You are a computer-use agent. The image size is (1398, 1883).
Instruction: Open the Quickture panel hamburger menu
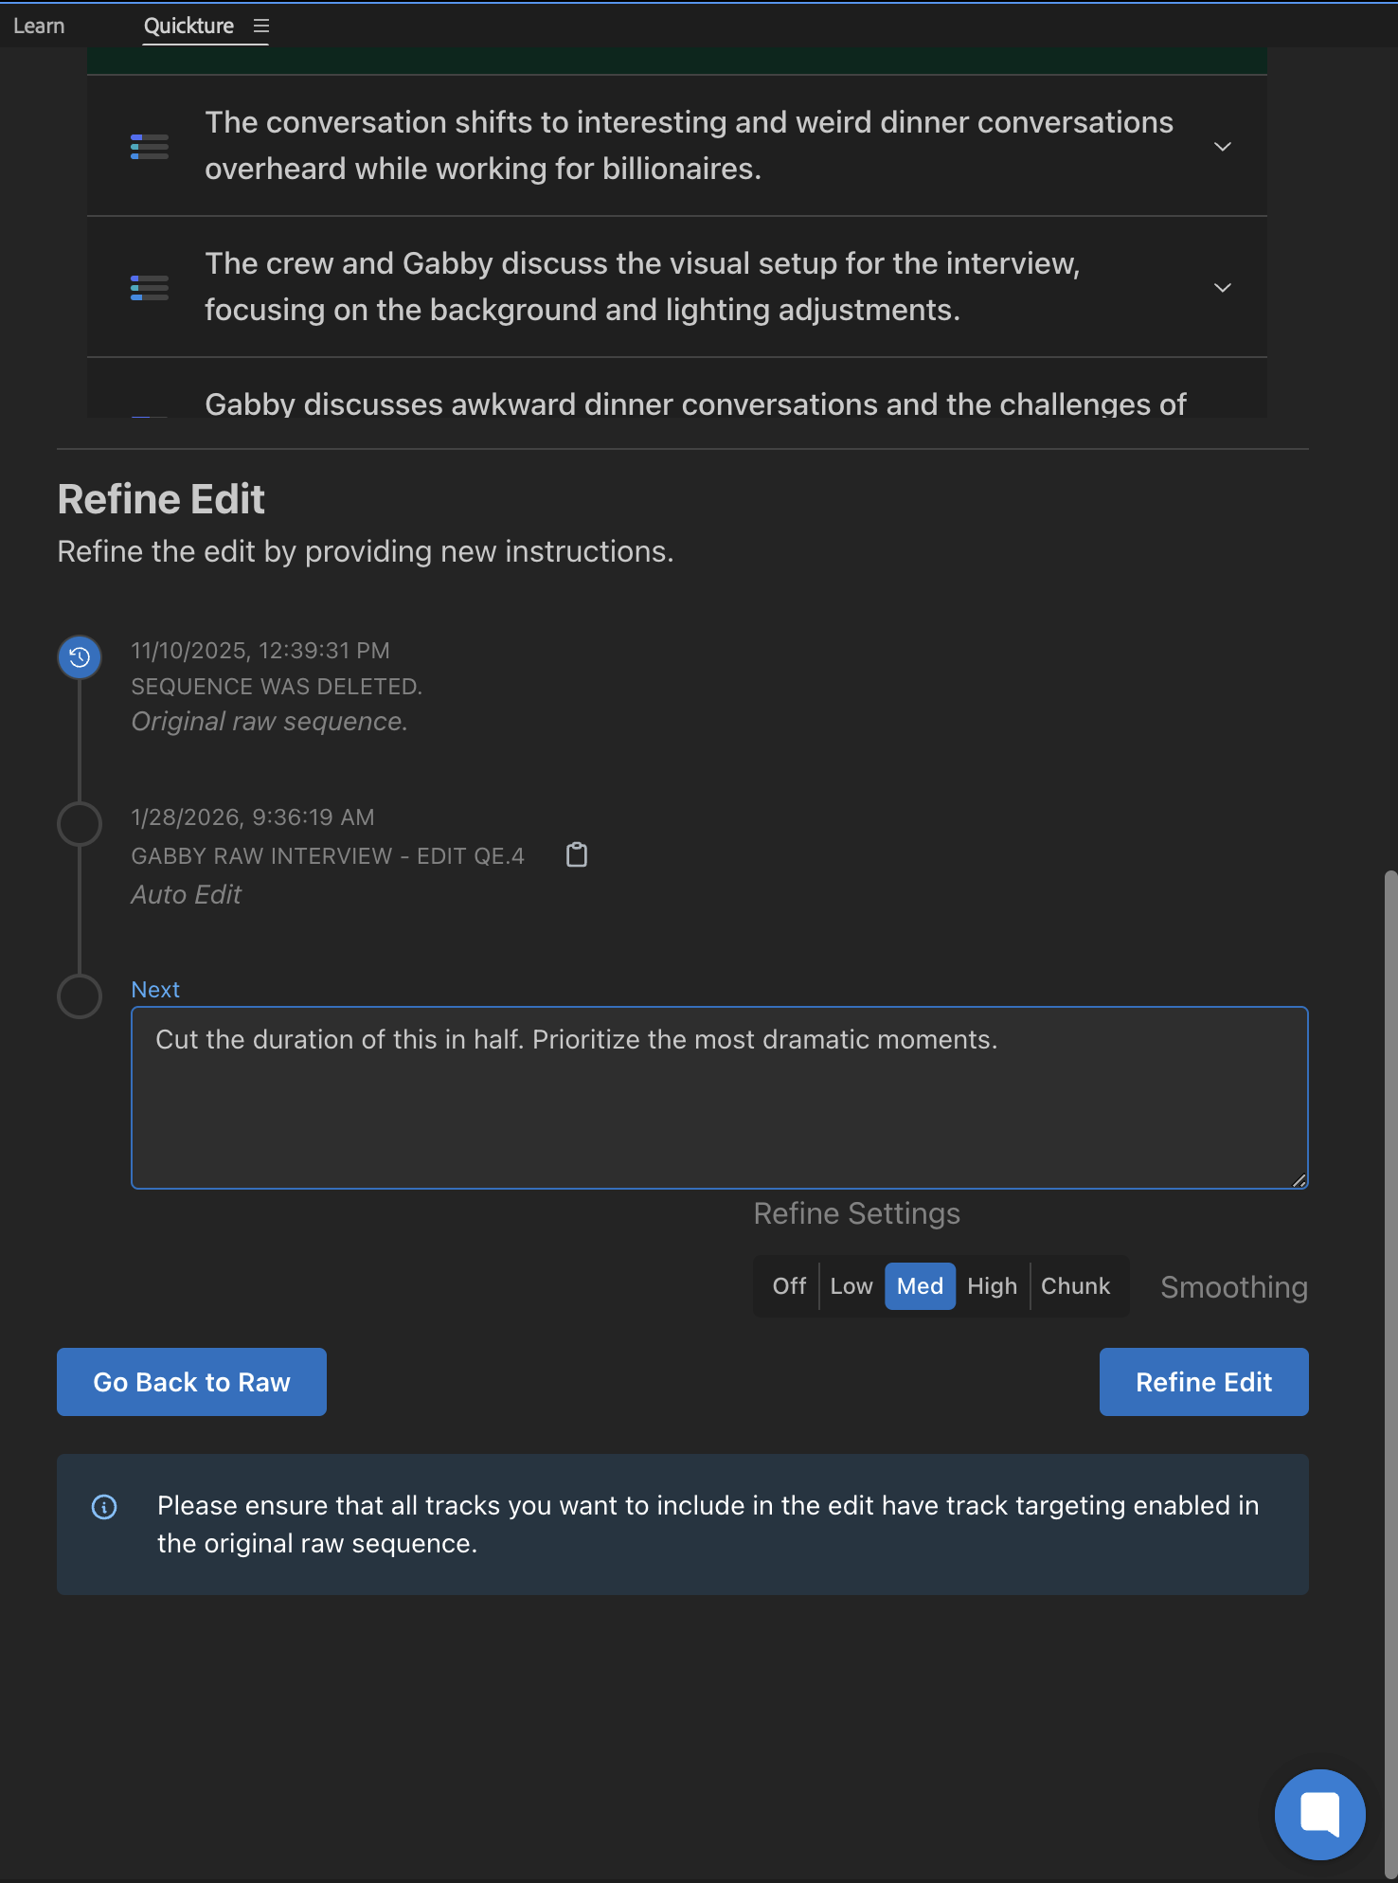(261, 27)
